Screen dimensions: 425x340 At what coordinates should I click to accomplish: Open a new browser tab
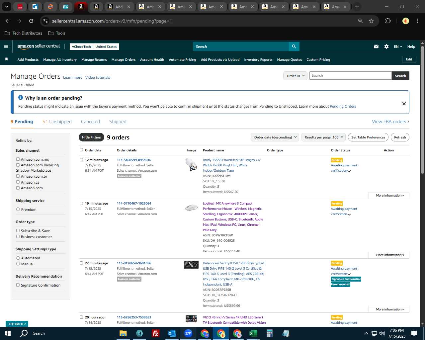tap(357, 7)
